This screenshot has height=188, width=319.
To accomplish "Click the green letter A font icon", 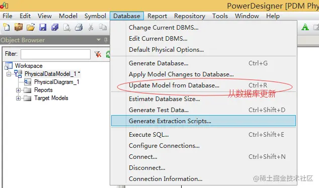I will pos(305,27).
